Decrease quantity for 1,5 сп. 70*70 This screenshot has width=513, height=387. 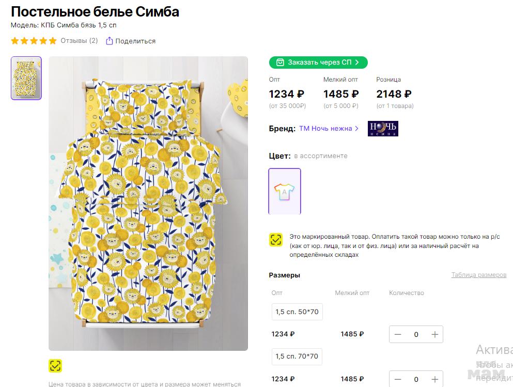398,379
